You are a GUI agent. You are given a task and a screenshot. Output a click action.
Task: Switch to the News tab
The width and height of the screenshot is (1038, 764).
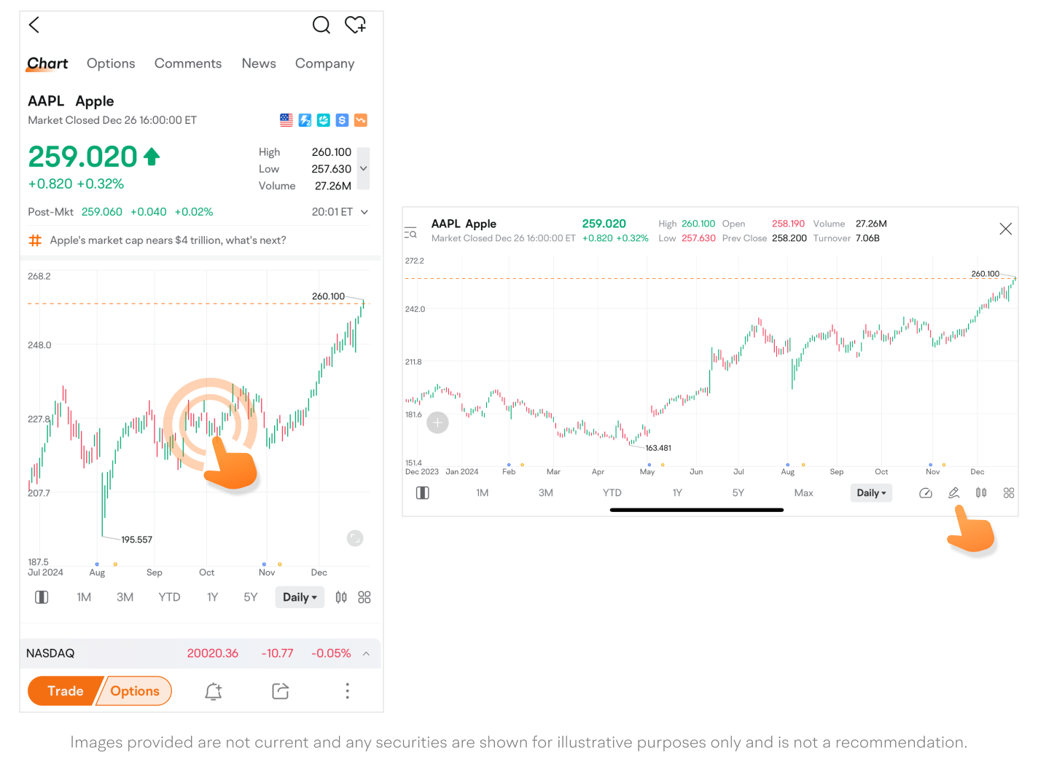click(259, 63)
